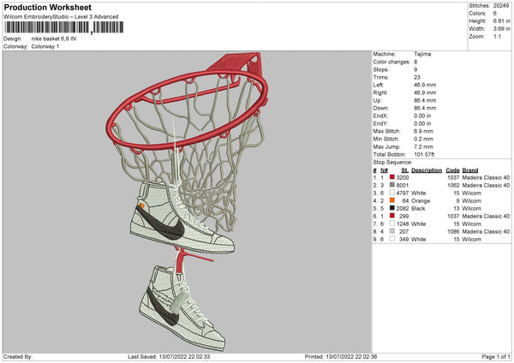
Task: Click the design name 'nike basket 6,8 IN'
Action: pos(54,39)
